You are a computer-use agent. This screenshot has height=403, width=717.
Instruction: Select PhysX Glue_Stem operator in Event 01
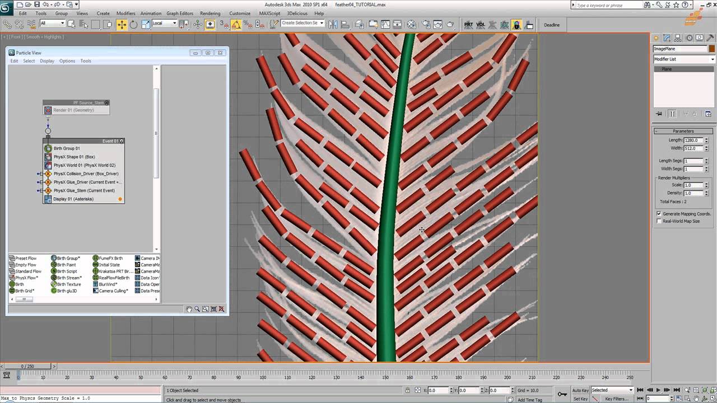[x=84, y=190]
